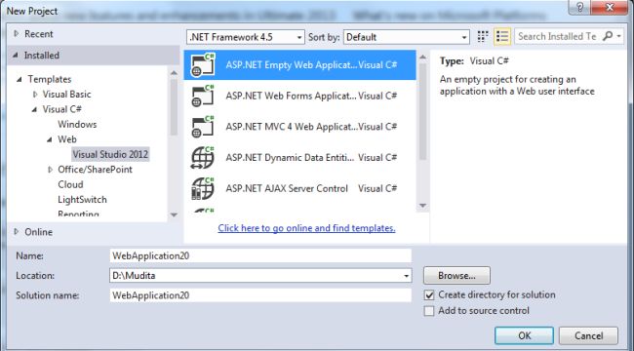This screenshot has height=351, width=634.
Task: Switch to small icons view
Action: pyautogui.click(x=483, y=37)
